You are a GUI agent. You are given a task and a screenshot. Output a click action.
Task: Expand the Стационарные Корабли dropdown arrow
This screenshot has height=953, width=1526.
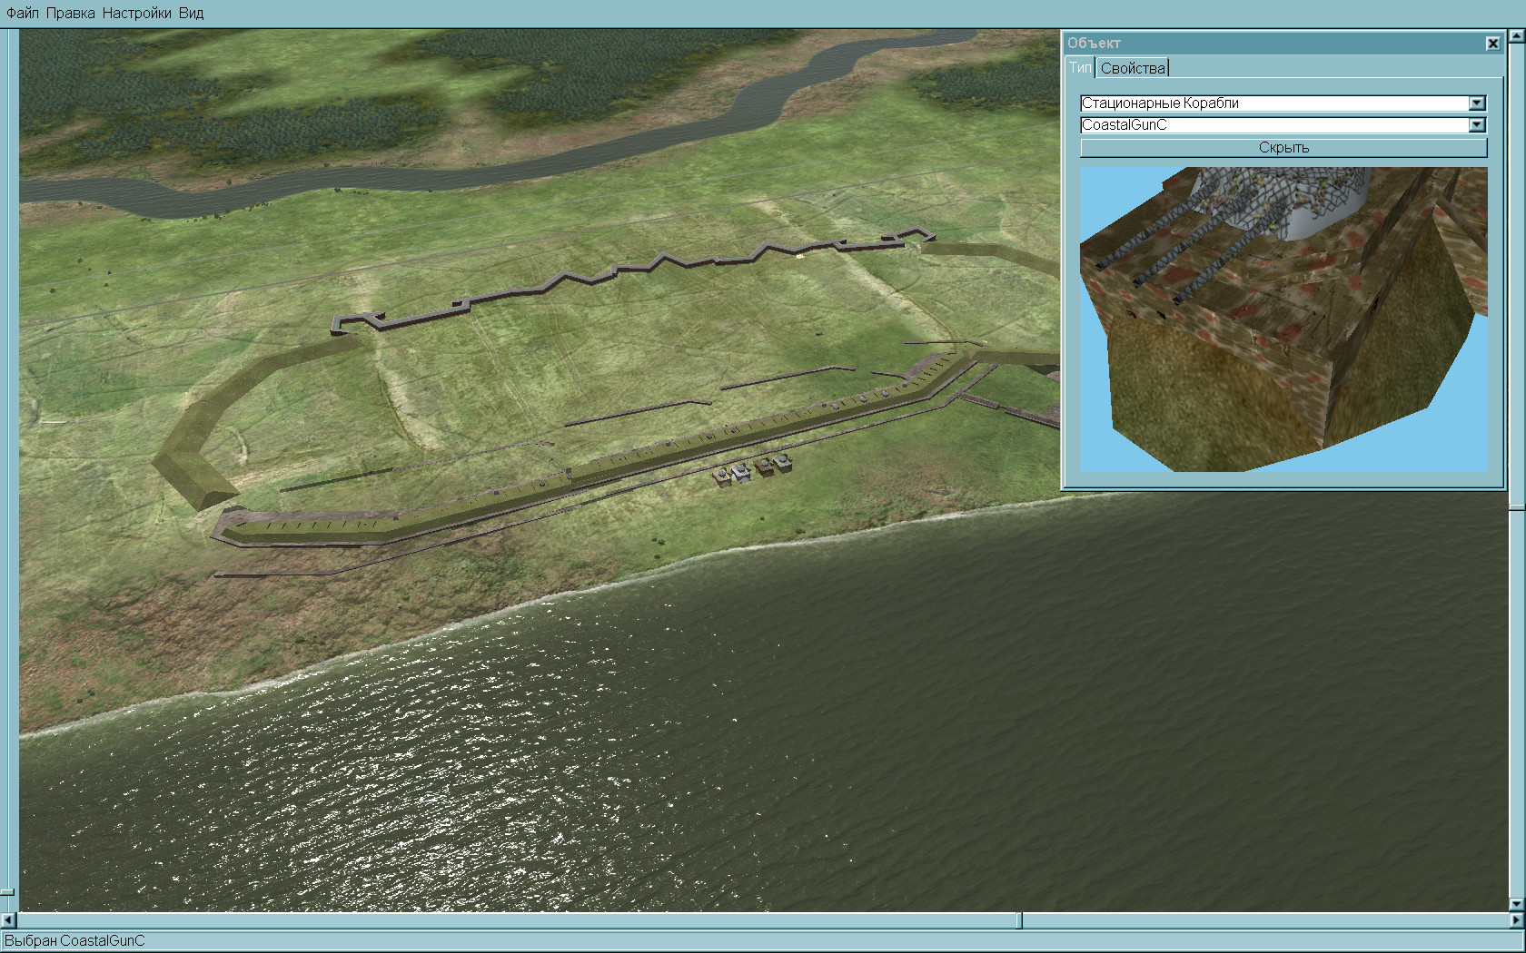[x=1477, y=103]
